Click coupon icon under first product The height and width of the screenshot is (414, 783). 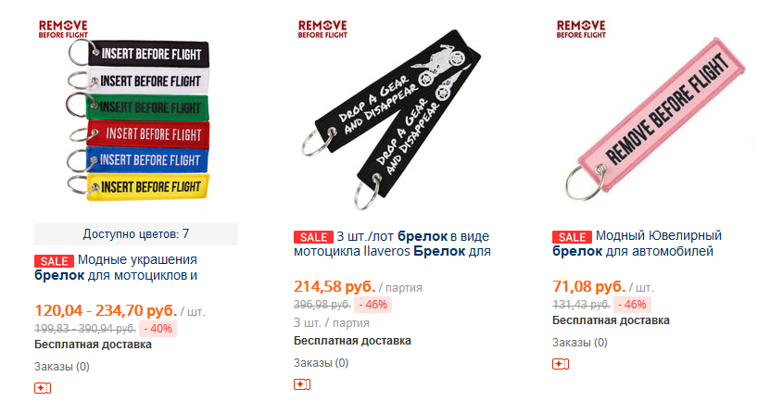click(43, 388)
